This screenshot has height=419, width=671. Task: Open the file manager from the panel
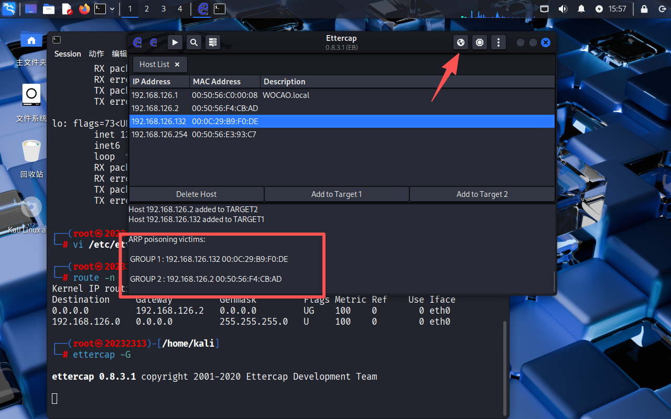(49, 9)
